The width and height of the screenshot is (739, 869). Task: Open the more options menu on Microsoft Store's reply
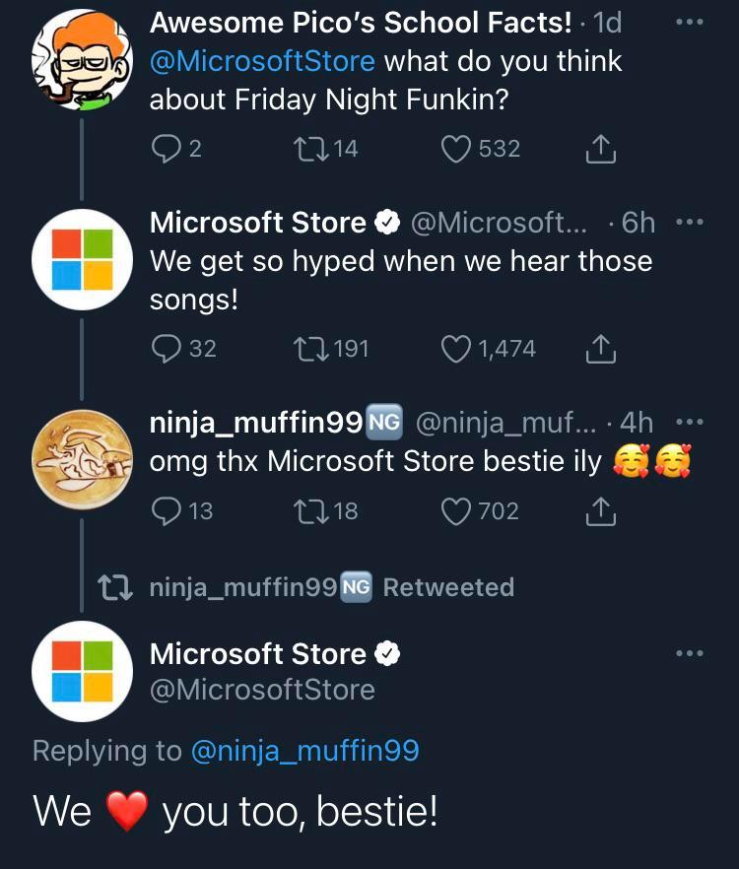(690, 221)
